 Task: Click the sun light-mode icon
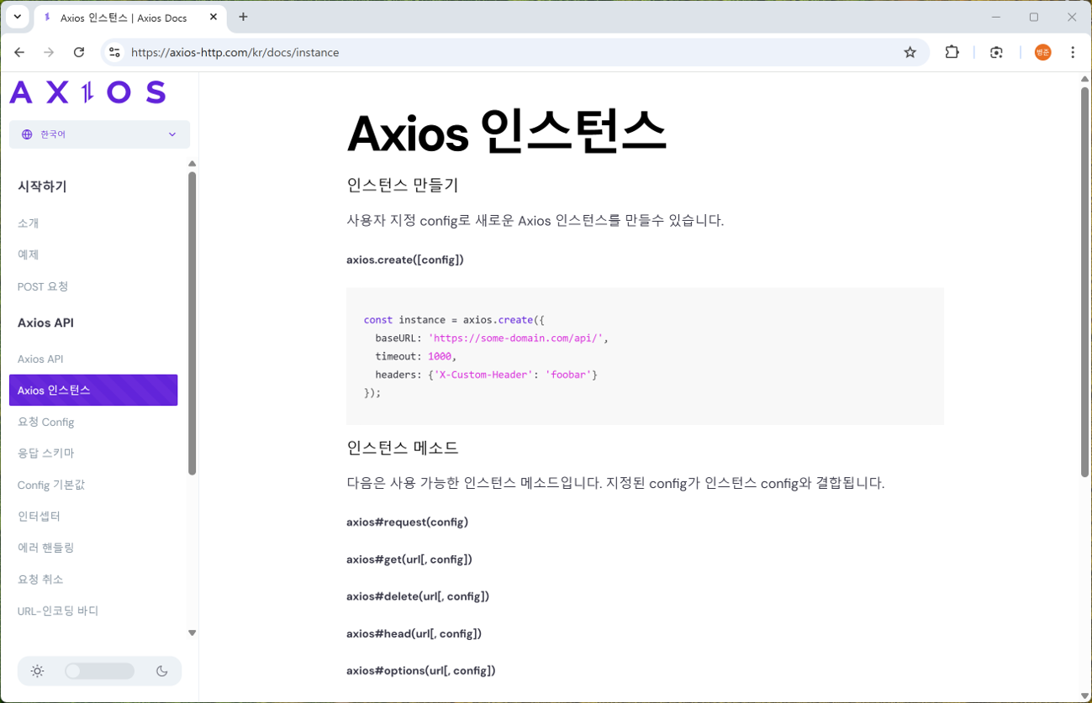point(37,671)
